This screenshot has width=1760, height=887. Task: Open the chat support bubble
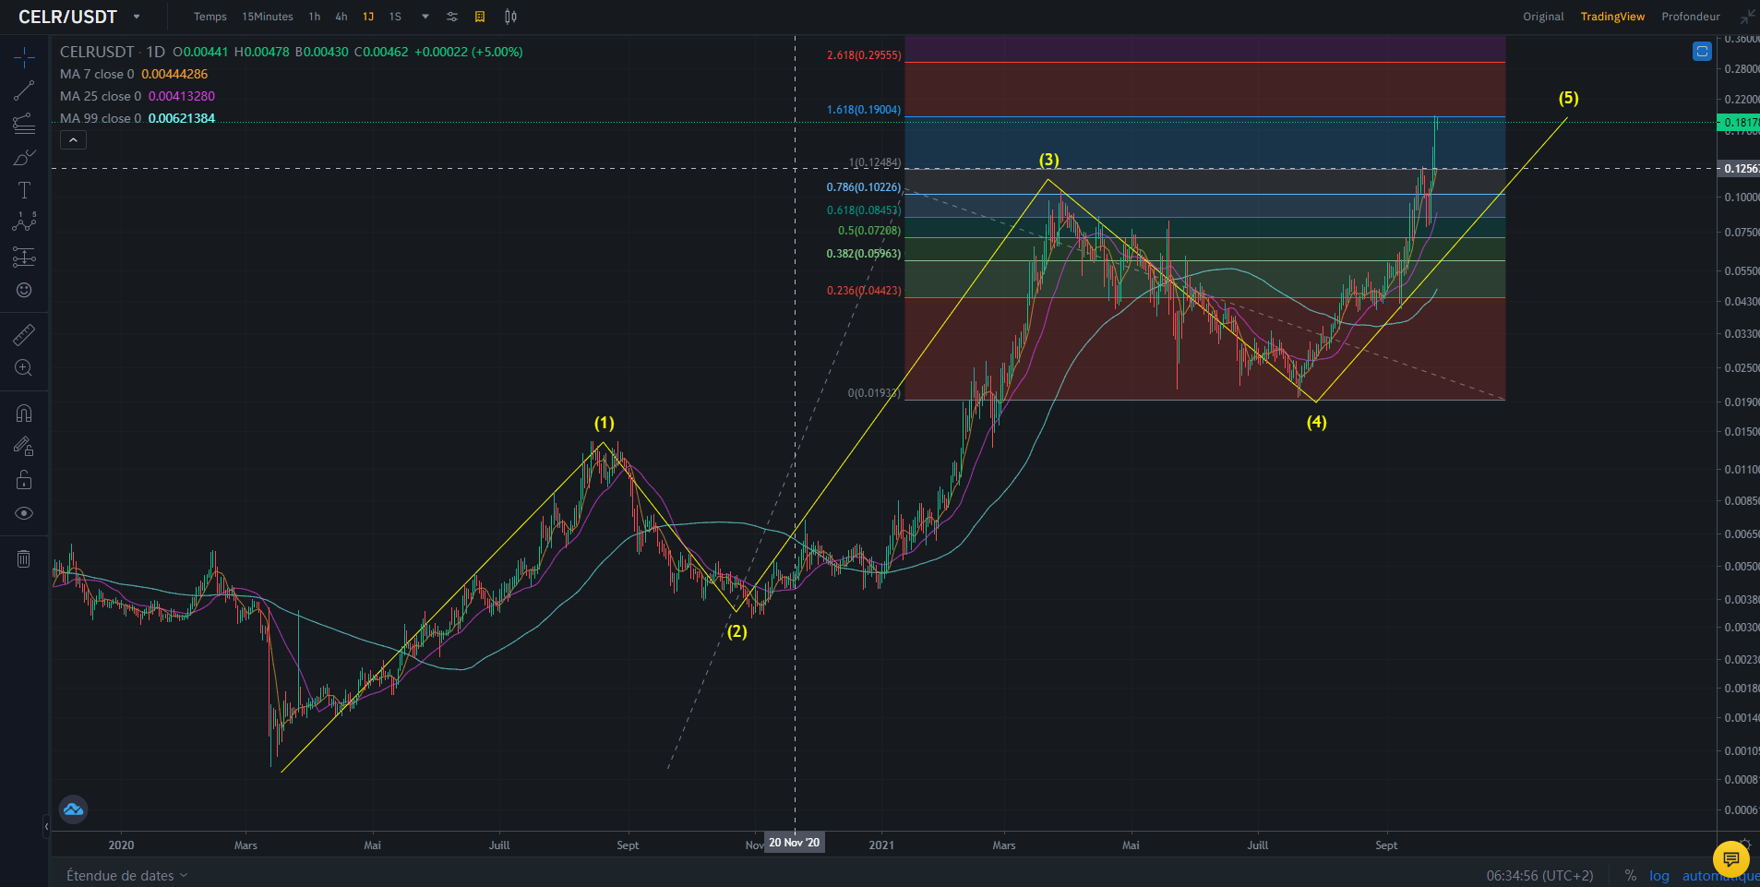(1731, 859)
